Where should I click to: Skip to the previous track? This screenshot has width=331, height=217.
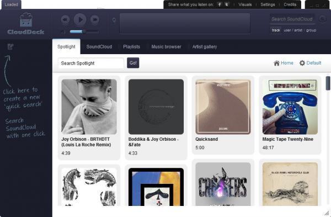pos(65,20)
